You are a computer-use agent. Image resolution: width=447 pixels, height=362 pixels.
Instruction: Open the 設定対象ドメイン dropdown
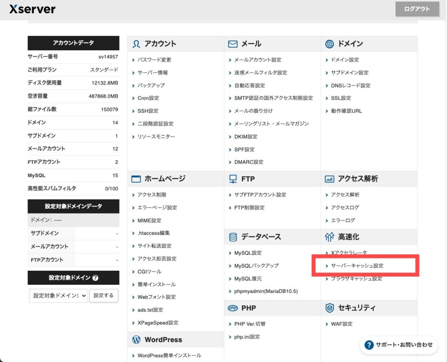(x=58, y=296)
